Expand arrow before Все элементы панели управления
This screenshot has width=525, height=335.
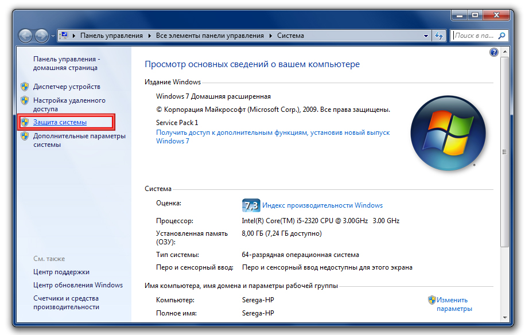[150, 36]
